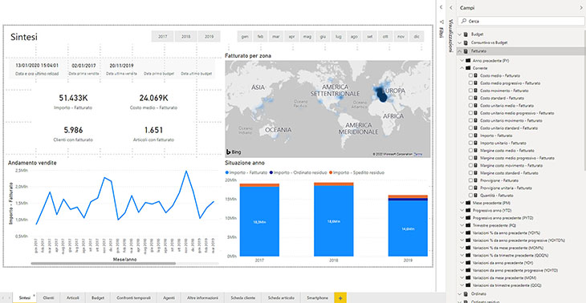Collapse the Visualizzazioni pane chevron
Image resolution: width=586 pixels, height=303 pixels.
[x=450, y=8]
